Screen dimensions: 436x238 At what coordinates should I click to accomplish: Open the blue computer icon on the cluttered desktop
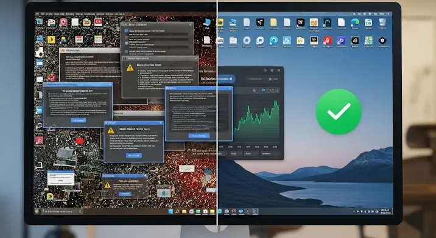point(207,23)
